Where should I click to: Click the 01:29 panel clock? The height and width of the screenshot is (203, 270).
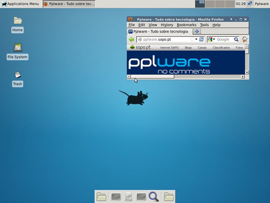(240, 4)
